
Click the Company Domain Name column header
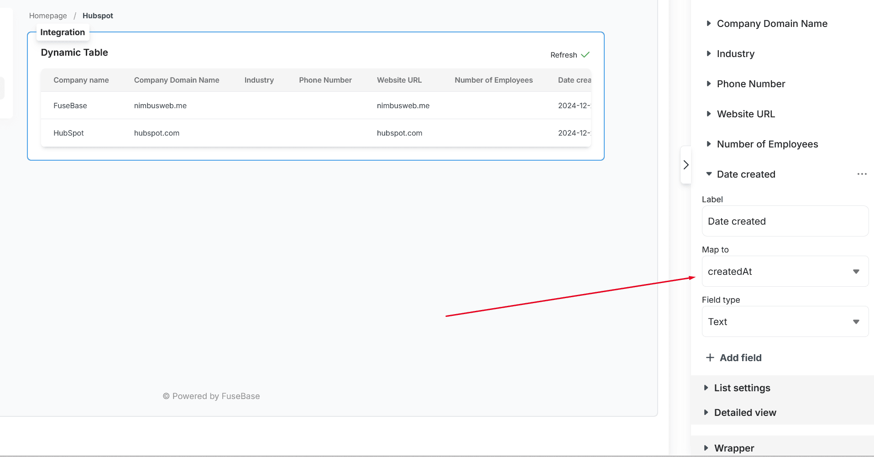point(177,80)
